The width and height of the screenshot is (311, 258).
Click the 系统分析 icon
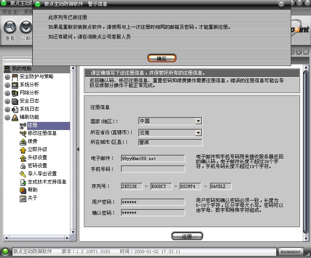15,85
